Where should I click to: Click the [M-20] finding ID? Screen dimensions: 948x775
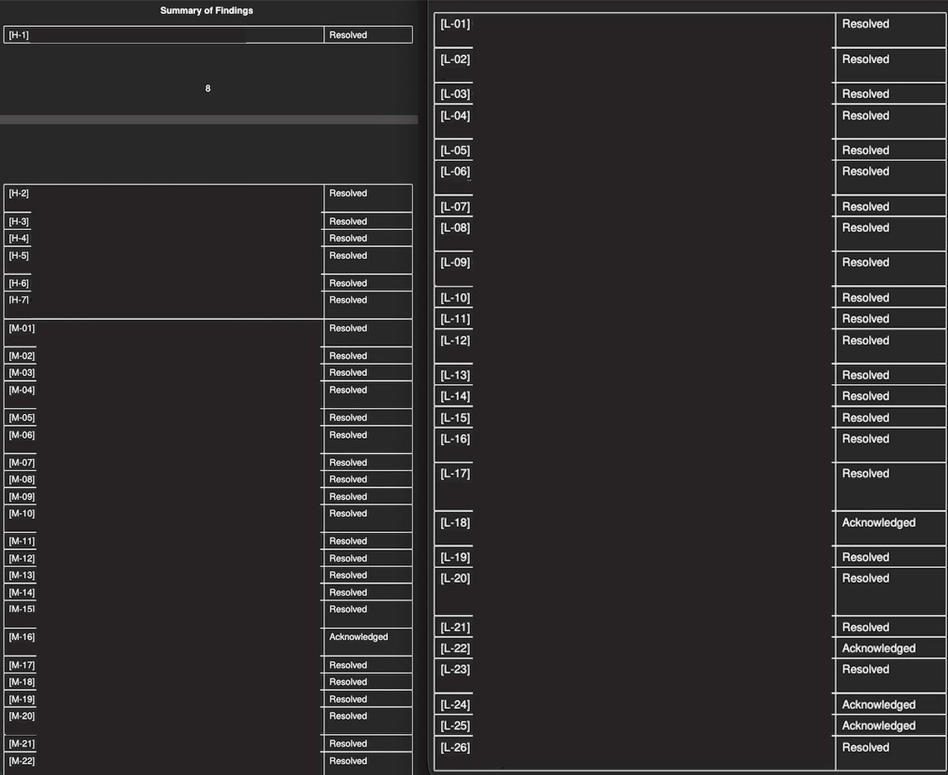click(x=21, y=716)
